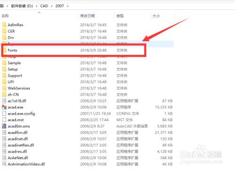The width and height of the screenshot is (235, 170).
Task: Click the acadinet.dll file icon
Action: pos(4,139)
